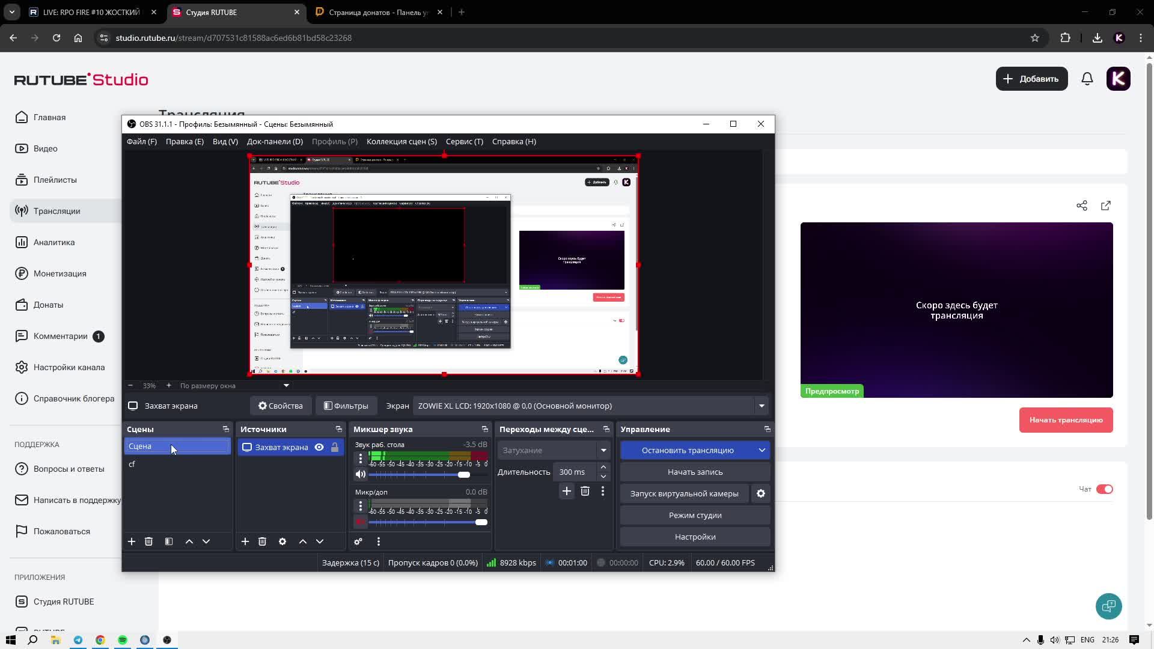Delete the transition with the trash icon
1154x649 pixels.
click(585, 491)
